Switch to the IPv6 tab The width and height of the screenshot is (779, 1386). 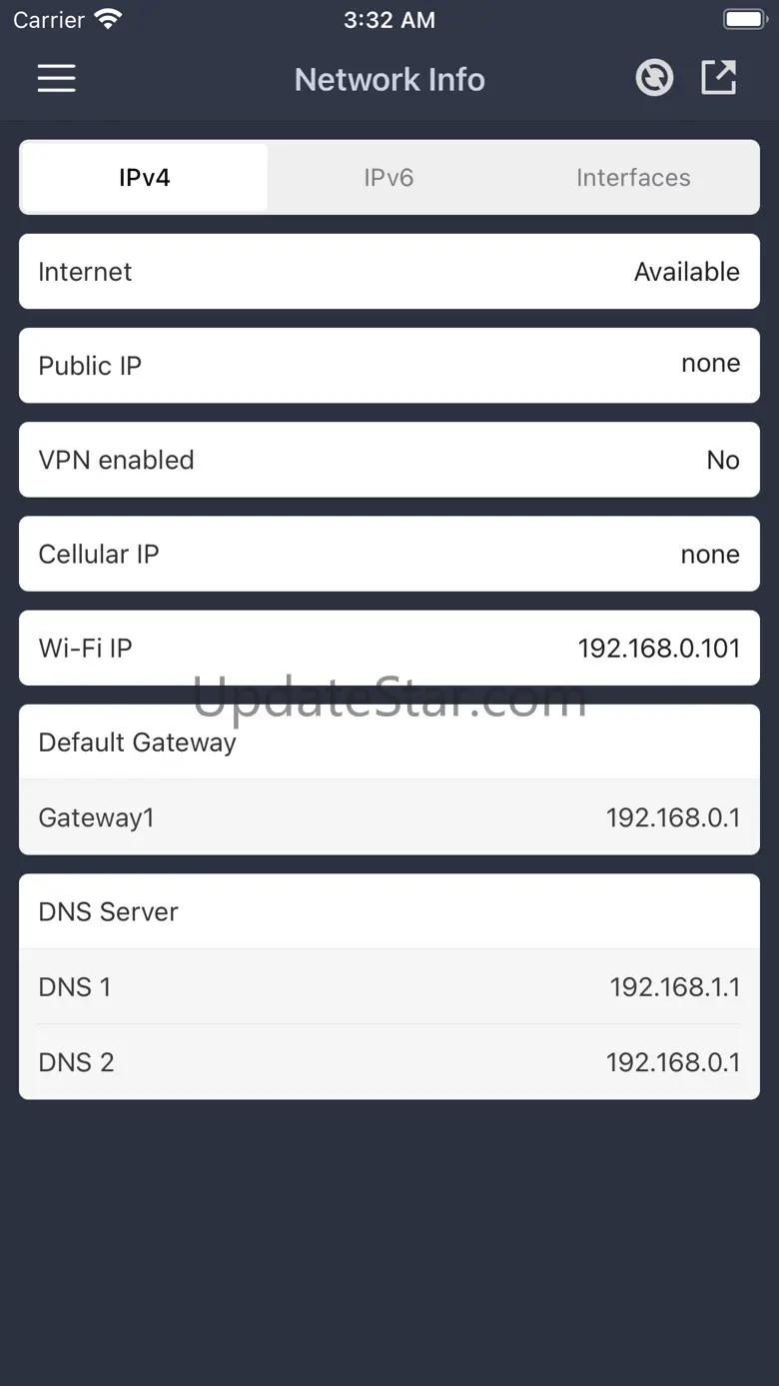coord(389,178)
